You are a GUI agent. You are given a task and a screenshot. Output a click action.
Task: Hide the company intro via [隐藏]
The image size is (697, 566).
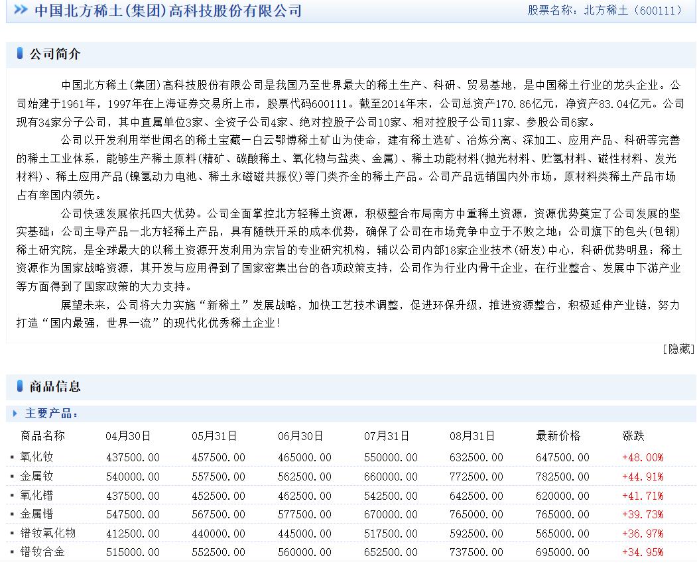[678, 349]
